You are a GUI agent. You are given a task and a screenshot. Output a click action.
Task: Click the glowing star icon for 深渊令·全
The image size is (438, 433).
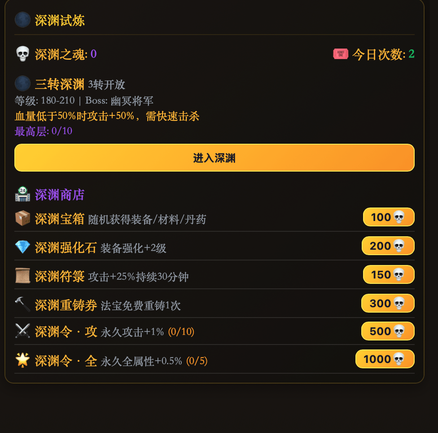click(x=22, y=360)
